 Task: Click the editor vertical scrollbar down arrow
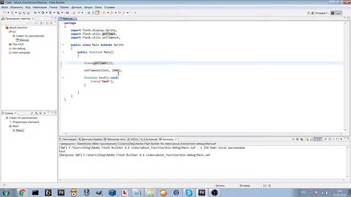click(346, 130)
